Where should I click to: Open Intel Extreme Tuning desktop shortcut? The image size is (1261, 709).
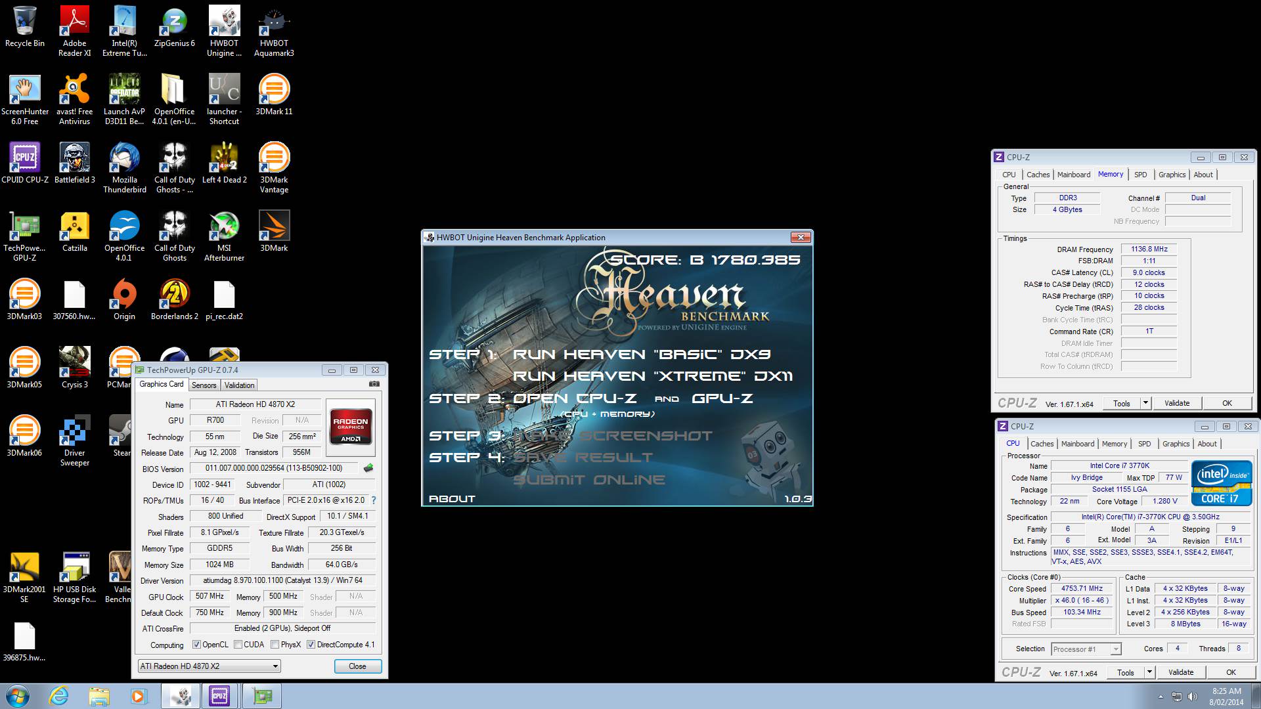[124, 31]
